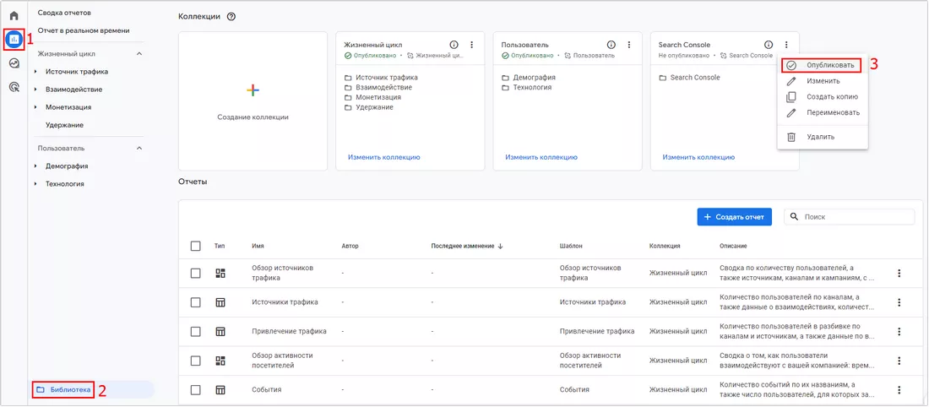
Task: Open more options on Пользователь card
Action: [628, 45]
